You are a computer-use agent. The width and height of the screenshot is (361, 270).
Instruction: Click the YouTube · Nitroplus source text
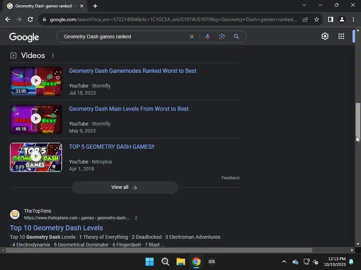[91, 162]
